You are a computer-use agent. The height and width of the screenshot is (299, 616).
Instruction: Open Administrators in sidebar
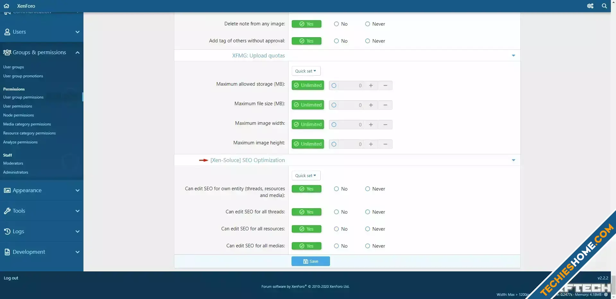pyautogui.click(x=16, y=172)
